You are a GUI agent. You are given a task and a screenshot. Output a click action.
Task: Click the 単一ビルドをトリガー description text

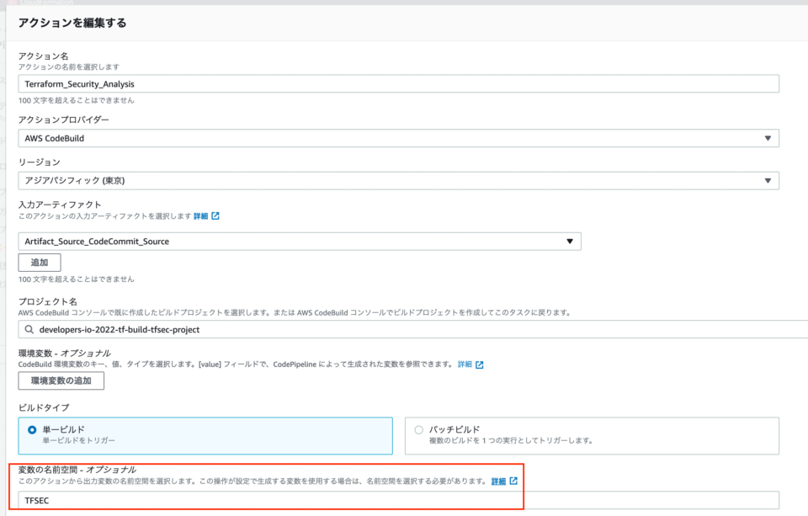click(x=79, y=441)
